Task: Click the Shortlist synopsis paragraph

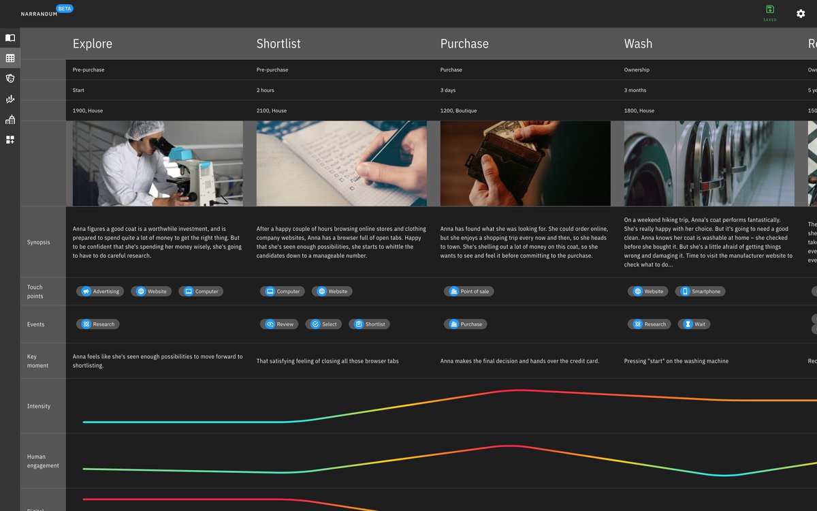Action: [341, 243]
